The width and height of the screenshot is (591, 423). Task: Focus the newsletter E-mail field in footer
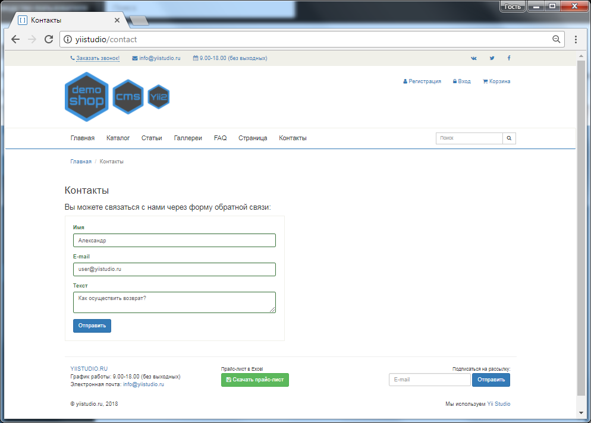(430, 380)
